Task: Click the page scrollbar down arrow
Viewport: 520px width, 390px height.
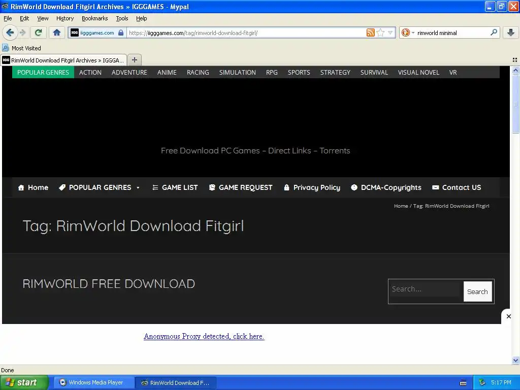Action: (x=515, y=360)
